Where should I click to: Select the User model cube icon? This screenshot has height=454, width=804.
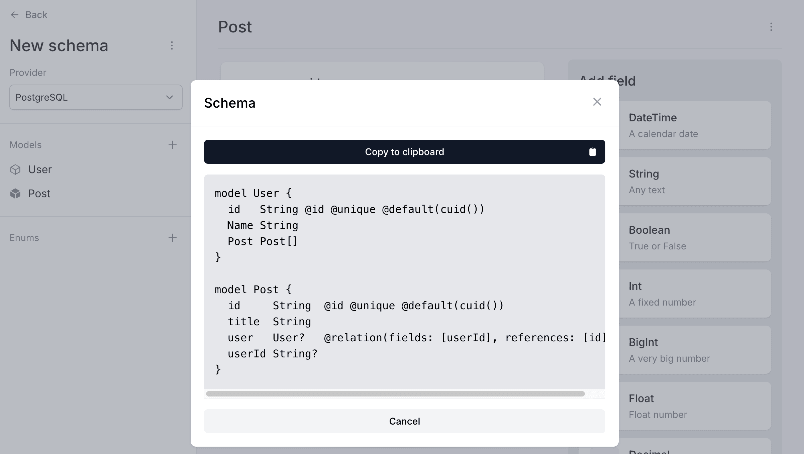[x=15, y=169]
